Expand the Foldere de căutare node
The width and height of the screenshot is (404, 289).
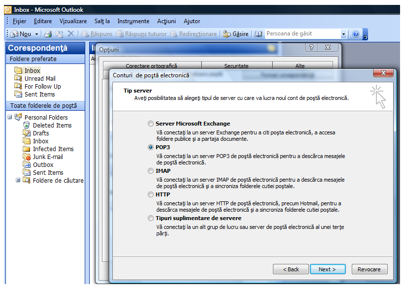pos(18,180)
